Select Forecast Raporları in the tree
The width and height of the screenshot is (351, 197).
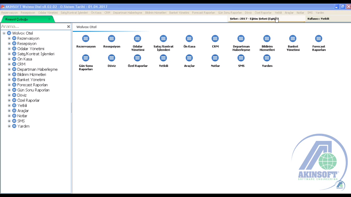tap(32, 85)
